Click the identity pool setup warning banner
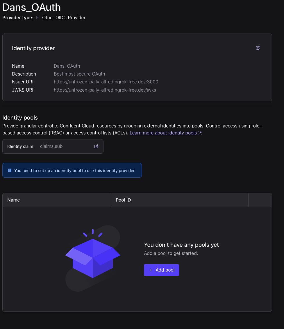284x329 pixels. point(72,170)
